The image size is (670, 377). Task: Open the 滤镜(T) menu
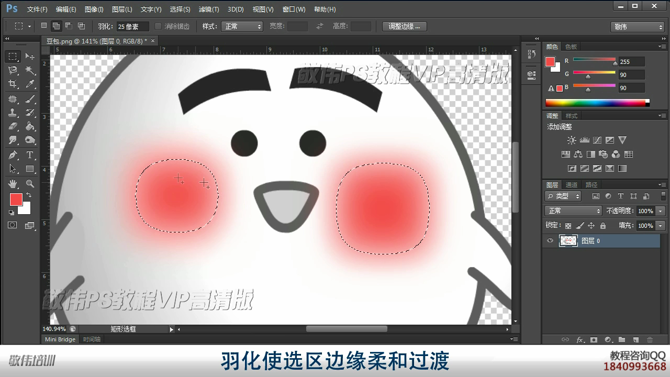click(209, 9)
